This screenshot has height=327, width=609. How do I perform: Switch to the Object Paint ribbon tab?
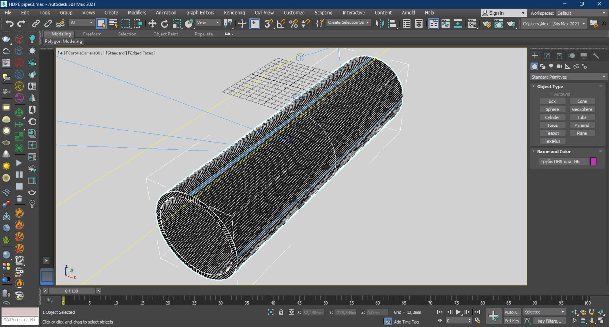pos(166,34)
